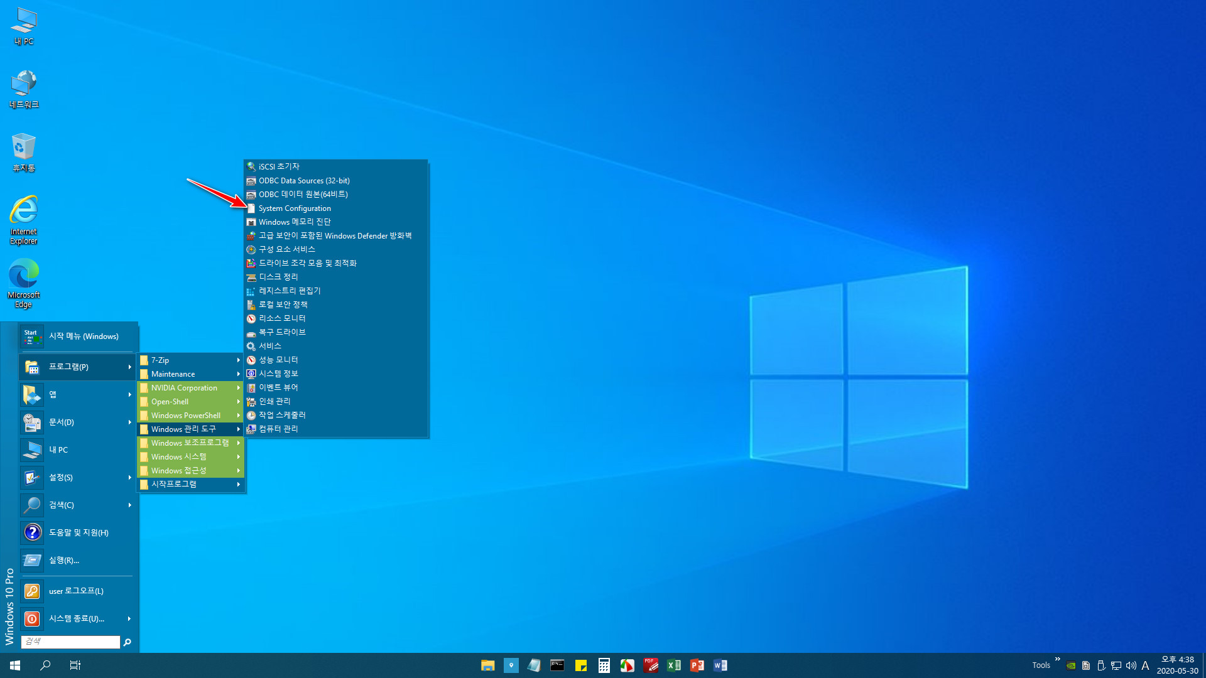Viewport: 1206px width, 678px height.
Task: Open Windows 메모리 진단
Action: click(336, 222)
